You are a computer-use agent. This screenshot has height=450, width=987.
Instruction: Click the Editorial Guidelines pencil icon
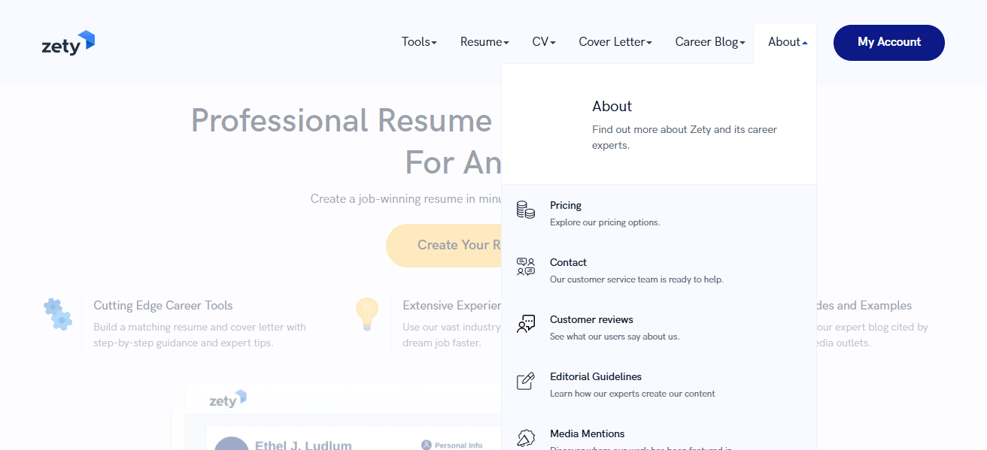point(526,381)
